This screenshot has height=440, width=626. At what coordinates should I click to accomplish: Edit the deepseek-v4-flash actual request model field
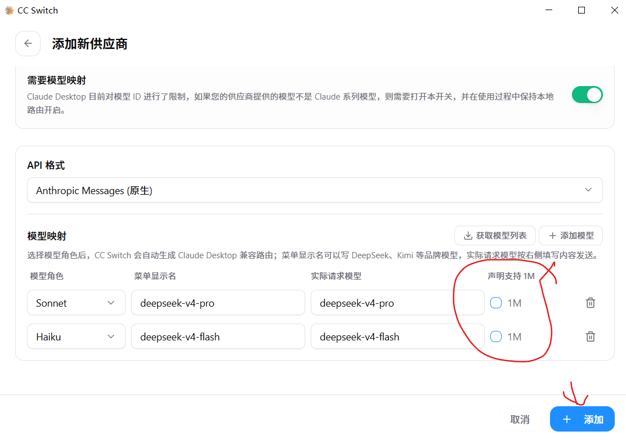(397, 336)
